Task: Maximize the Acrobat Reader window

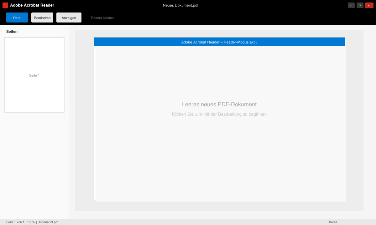Action: click(360, 5)
